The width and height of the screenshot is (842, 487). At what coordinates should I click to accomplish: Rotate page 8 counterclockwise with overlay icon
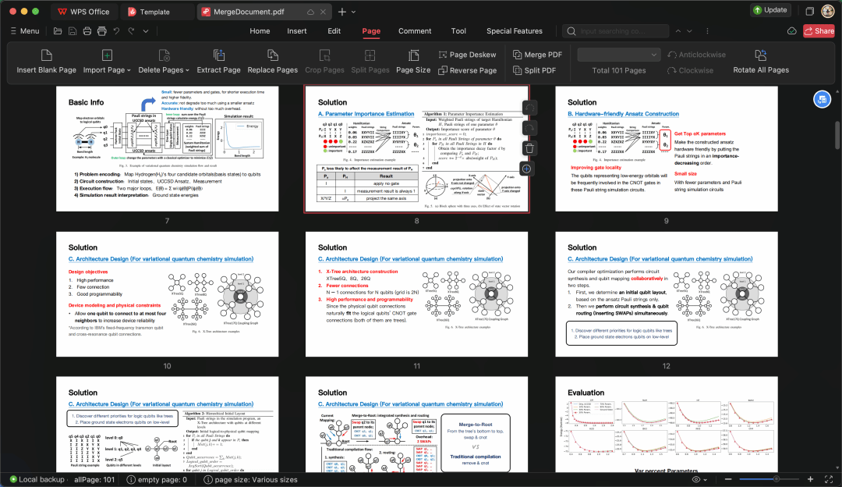529,108
